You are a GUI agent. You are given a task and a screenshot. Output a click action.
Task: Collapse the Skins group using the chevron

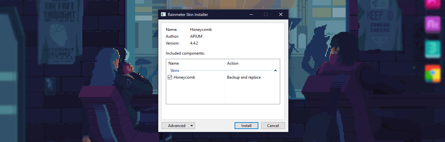coord(275,70)
